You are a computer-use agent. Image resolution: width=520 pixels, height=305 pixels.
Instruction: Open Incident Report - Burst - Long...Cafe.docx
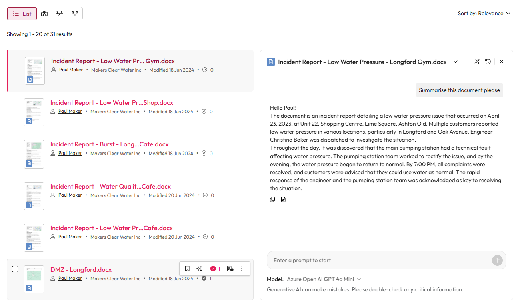coord(109,144)
